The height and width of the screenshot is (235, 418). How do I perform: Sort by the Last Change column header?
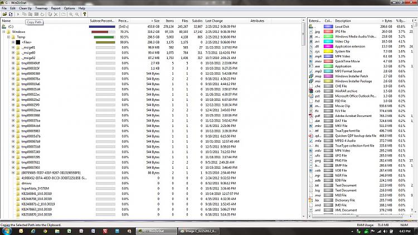[214, 21]
